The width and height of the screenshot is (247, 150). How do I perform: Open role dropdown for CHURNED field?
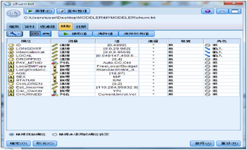point(222,94)
